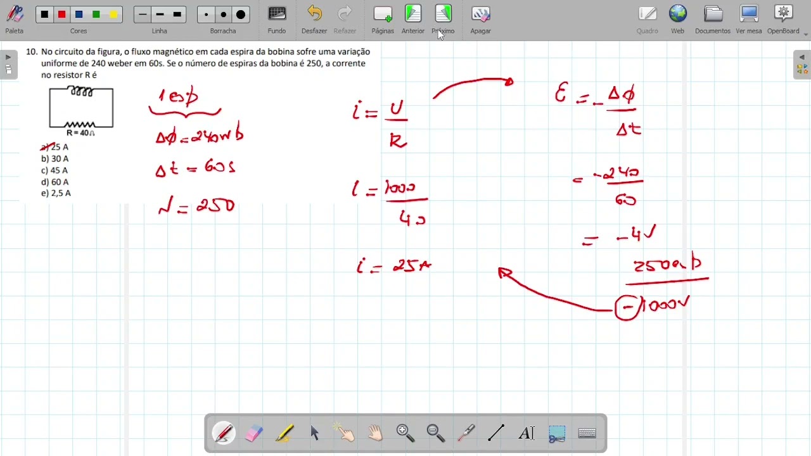Select the arrow selector tool

click(x=315, y=433)
